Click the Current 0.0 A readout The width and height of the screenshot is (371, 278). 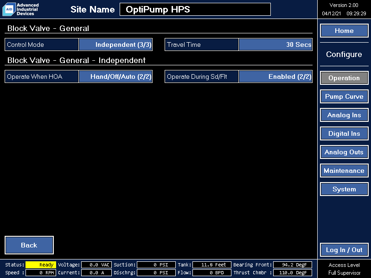click(x=96, y=272)
